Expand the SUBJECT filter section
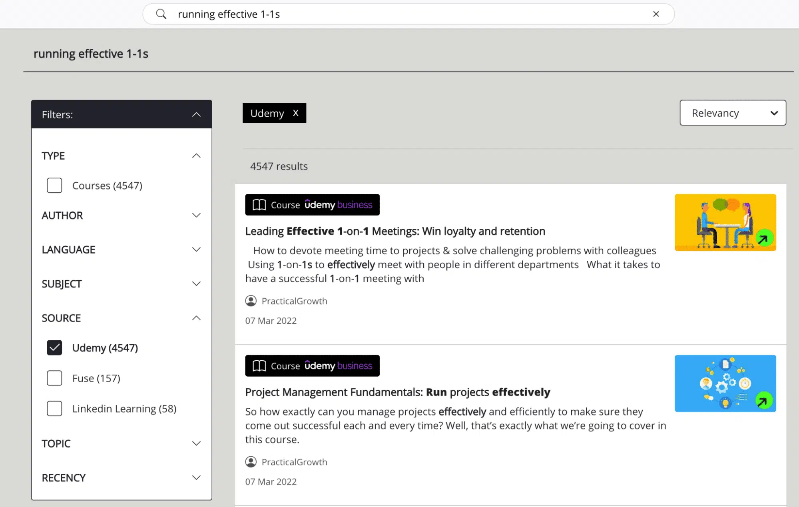Viewport: 799px width, 507px height. (x=196, y=284)
